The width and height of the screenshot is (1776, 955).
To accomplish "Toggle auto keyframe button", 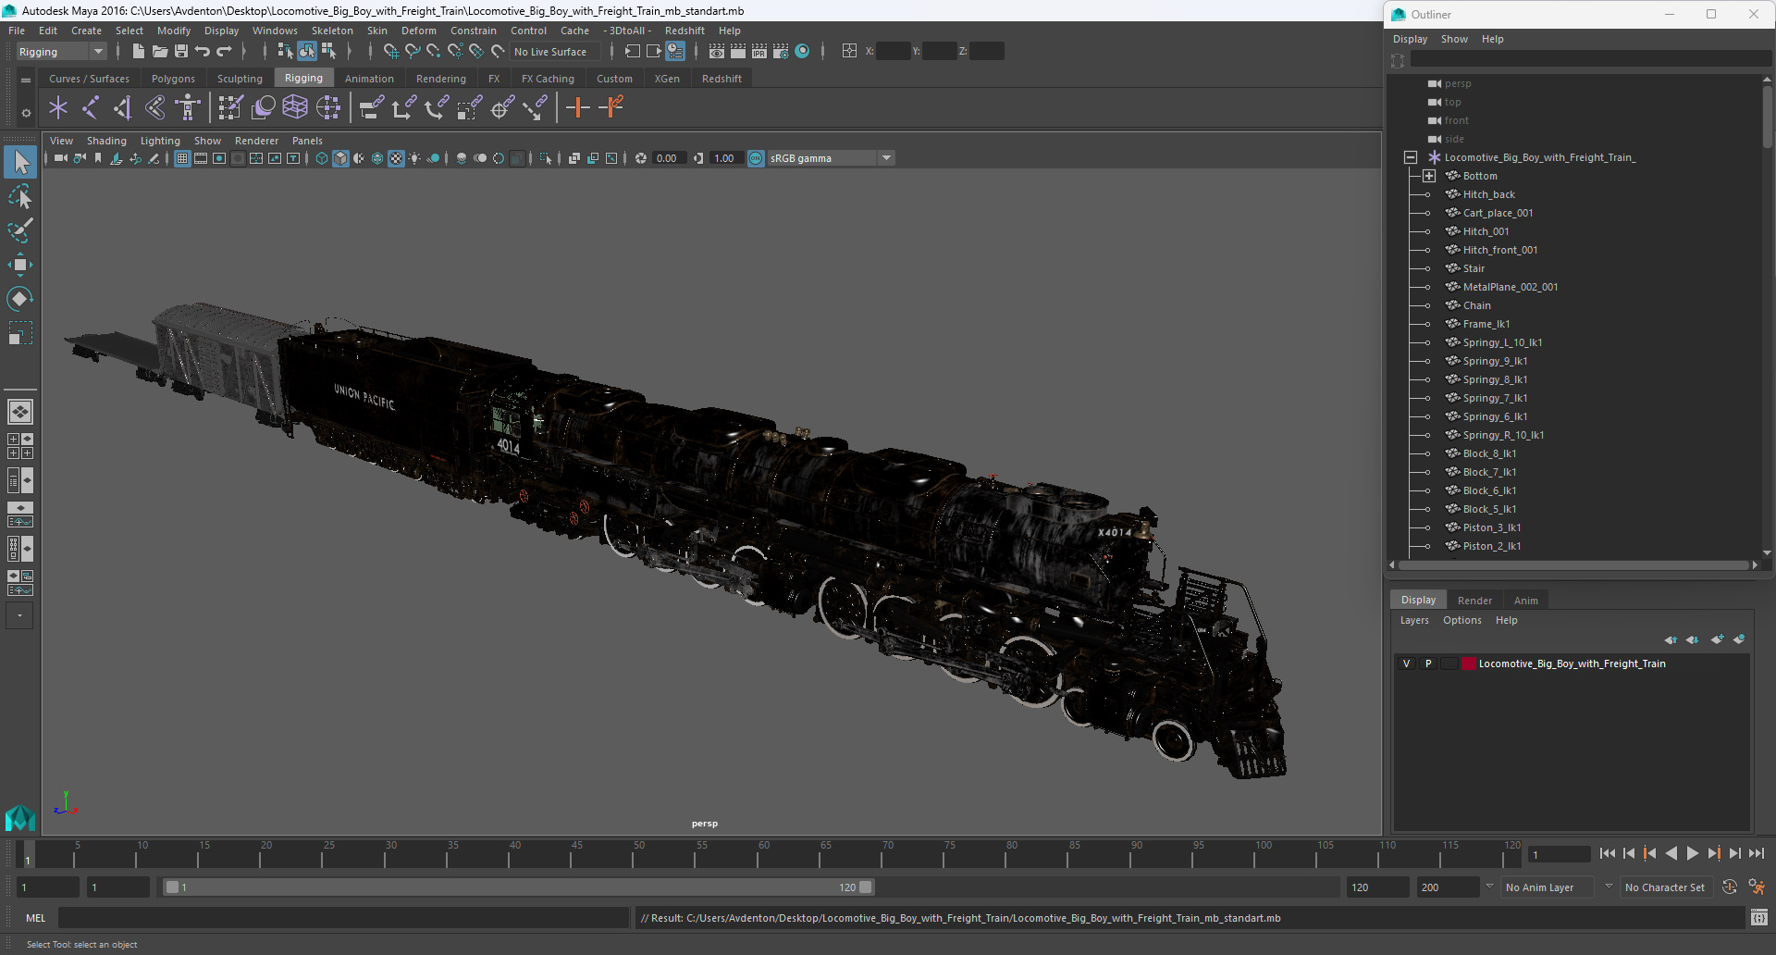I will (1730, 887).
